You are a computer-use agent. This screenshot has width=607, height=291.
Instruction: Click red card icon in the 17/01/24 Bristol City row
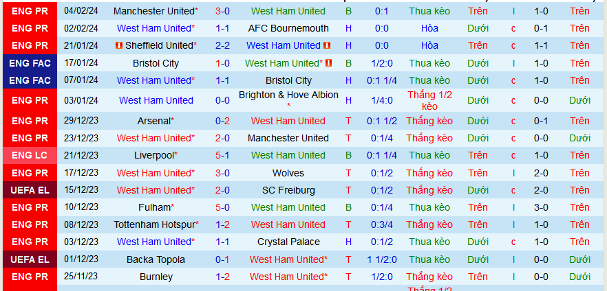[x=329, y=63]
